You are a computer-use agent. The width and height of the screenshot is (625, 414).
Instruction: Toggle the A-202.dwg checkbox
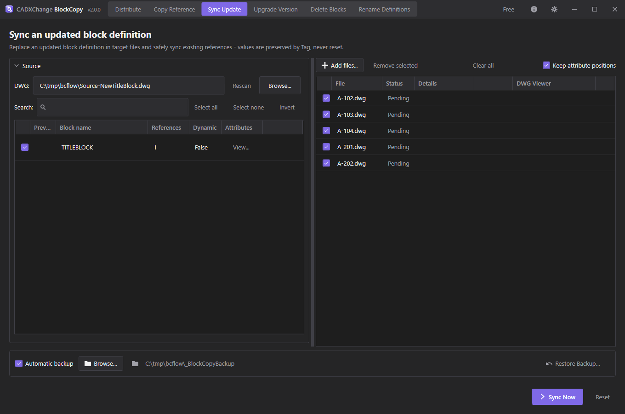pos(326,163)
